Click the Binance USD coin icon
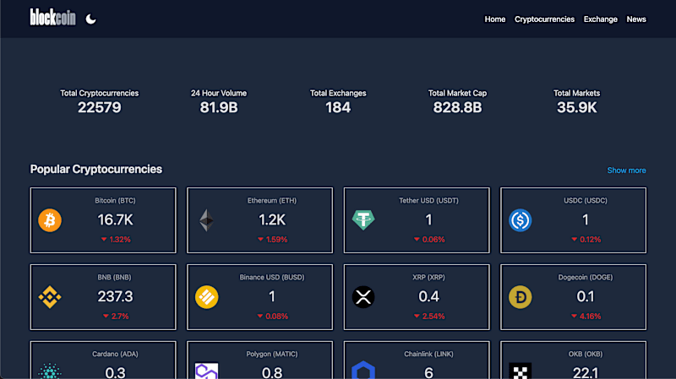Screen dimensions: 676x379 click(206, 297)
